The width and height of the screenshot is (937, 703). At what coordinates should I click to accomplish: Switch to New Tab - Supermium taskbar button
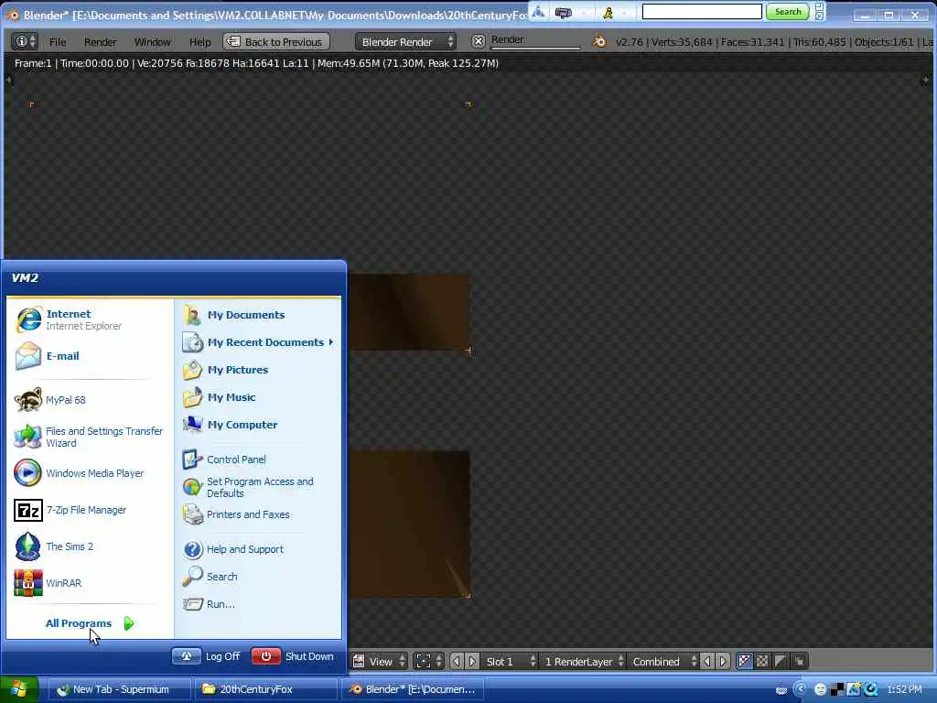(x=119, y=689)
